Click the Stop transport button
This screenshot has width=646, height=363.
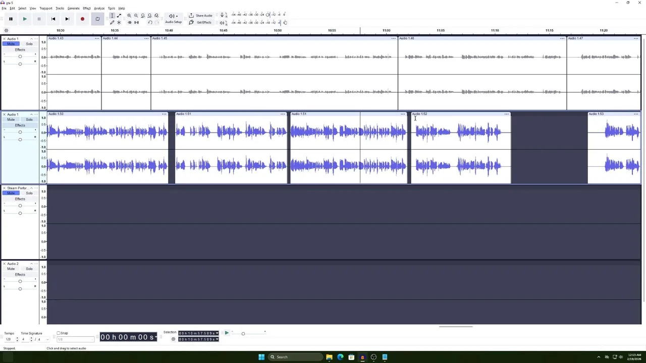point(39,19)
